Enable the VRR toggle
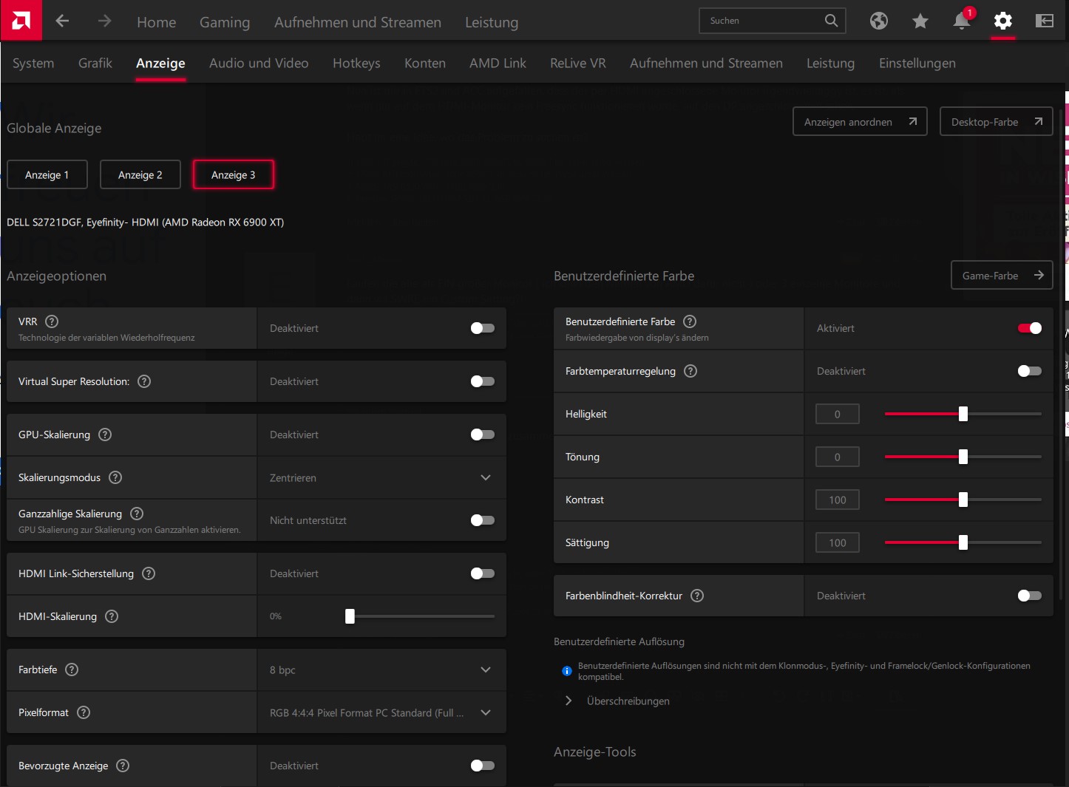 (483, 328)
